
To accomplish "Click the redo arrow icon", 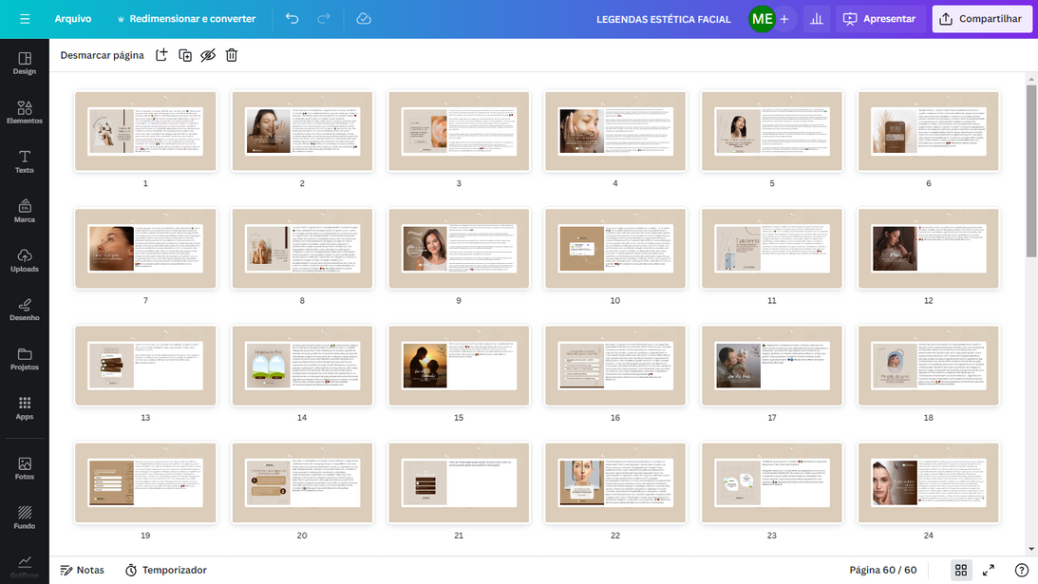I will (324, 19).
